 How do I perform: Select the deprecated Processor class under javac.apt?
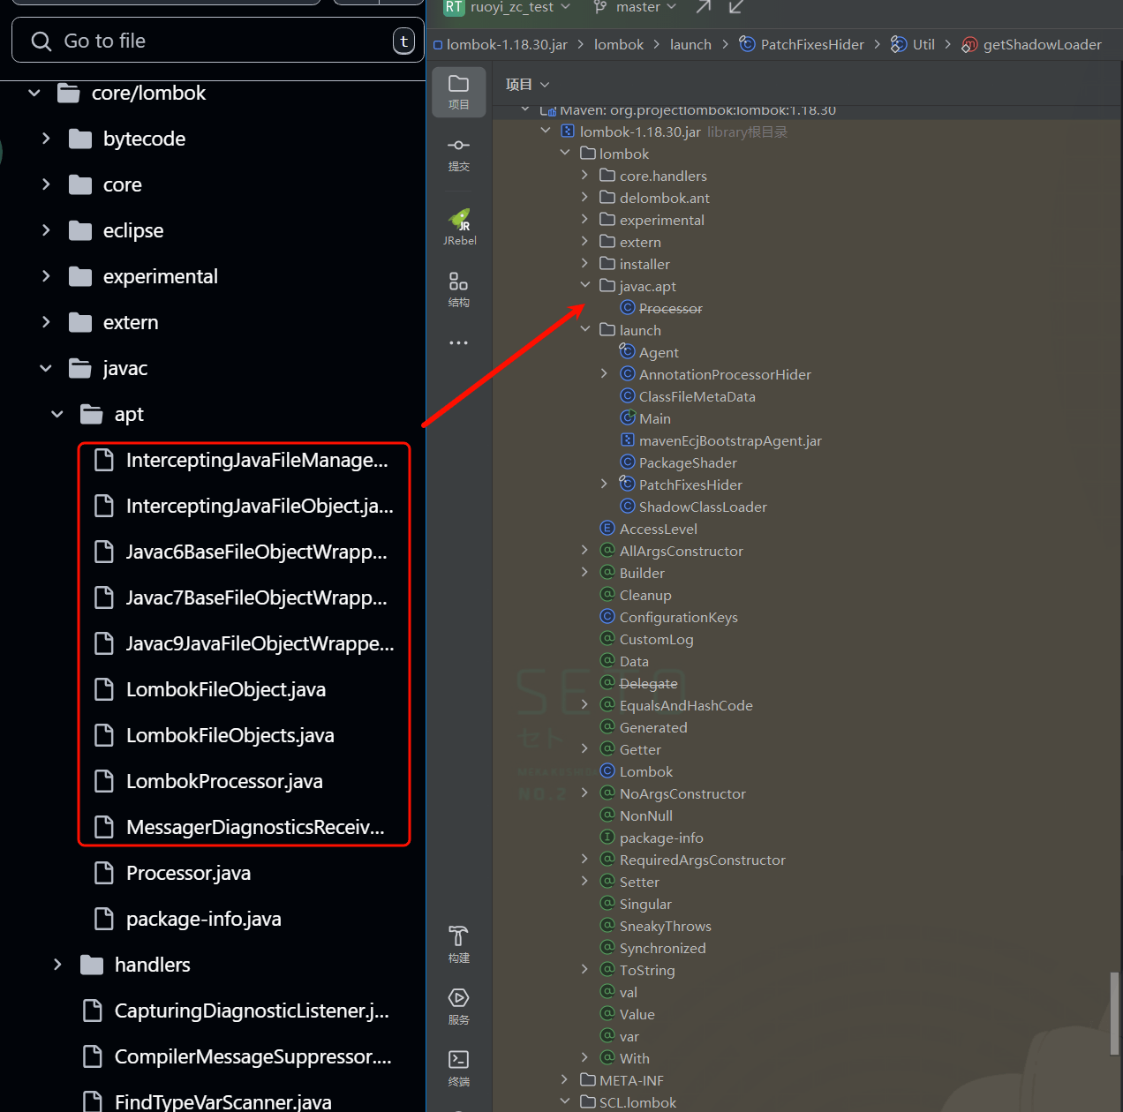(x=671, y=308)
